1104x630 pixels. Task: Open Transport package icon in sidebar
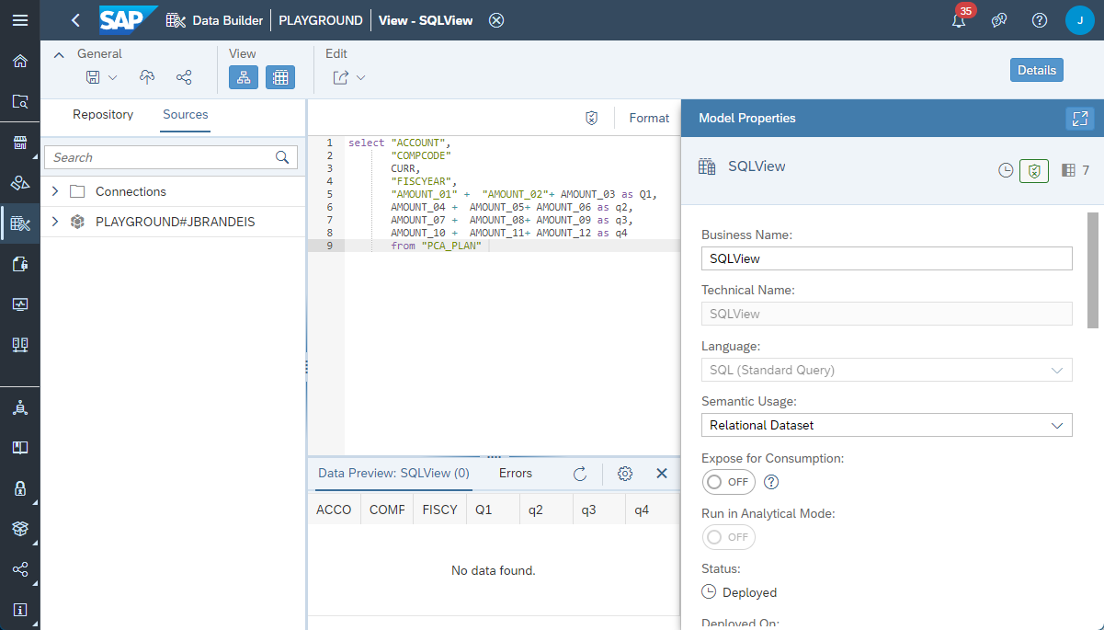coord(19,529)
